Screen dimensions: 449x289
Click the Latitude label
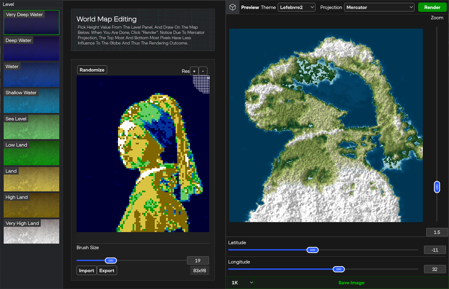pos(237,243)
